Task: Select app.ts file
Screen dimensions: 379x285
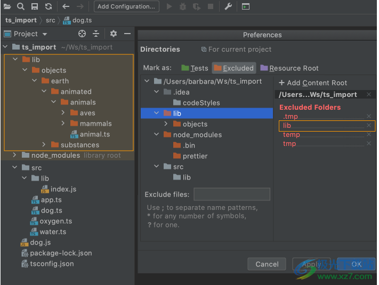Action: pos(47,200)
